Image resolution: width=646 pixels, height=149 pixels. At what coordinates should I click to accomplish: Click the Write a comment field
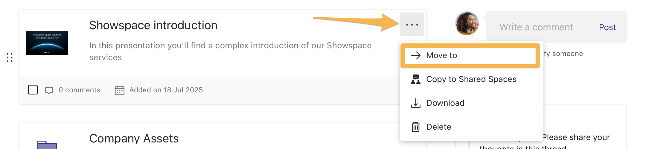tap(536, 27)
